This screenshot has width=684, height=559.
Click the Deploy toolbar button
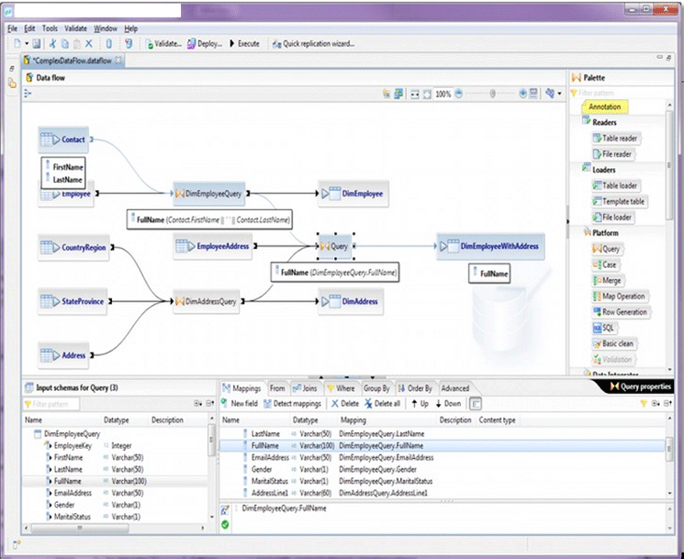(205, 44)
